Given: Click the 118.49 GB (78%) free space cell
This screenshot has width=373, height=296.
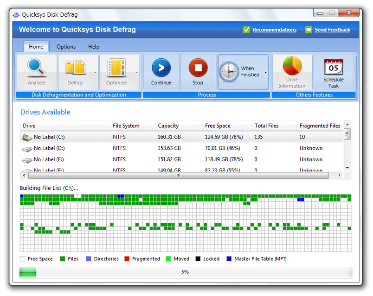Looking at the screenshot, I should click(x=224, y=159).
